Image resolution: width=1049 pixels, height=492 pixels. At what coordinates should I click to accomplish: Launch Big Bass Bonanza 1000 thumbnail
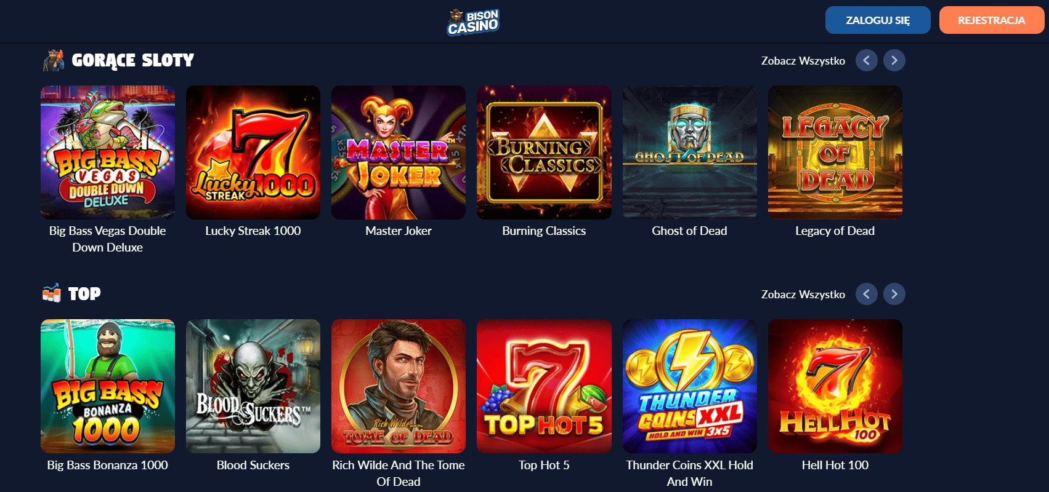point(108,386)
